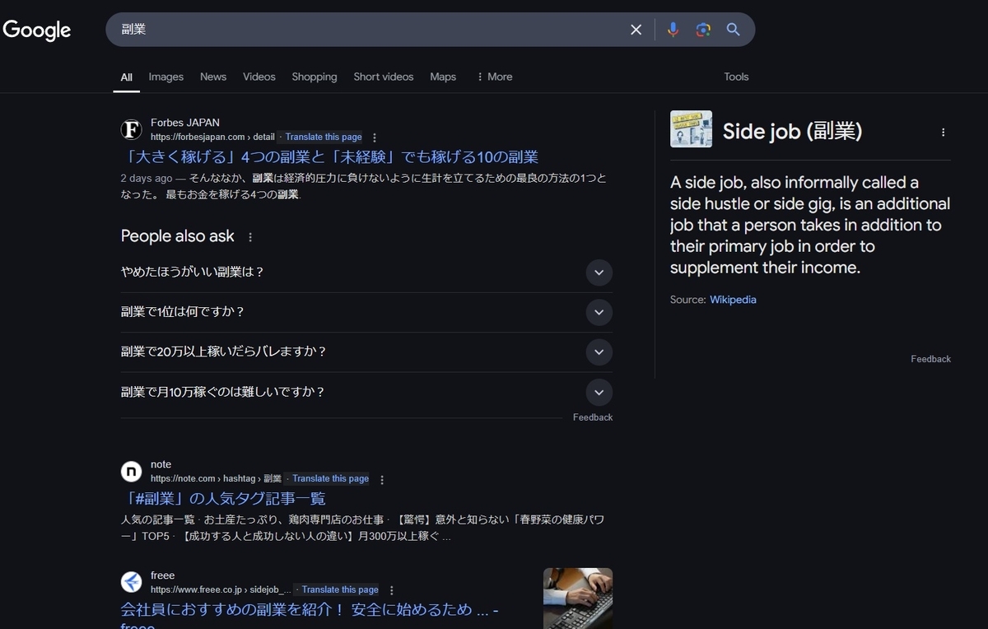This screenshot has height=629, width=988.
Task: Open three-dot menu beside note result
Action: pos(382,479)
